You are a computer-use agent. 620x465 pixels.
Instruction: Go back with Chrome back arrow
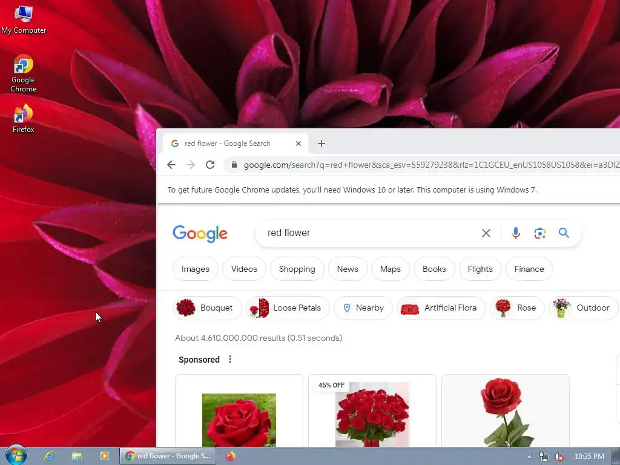[x=171, y=165]
